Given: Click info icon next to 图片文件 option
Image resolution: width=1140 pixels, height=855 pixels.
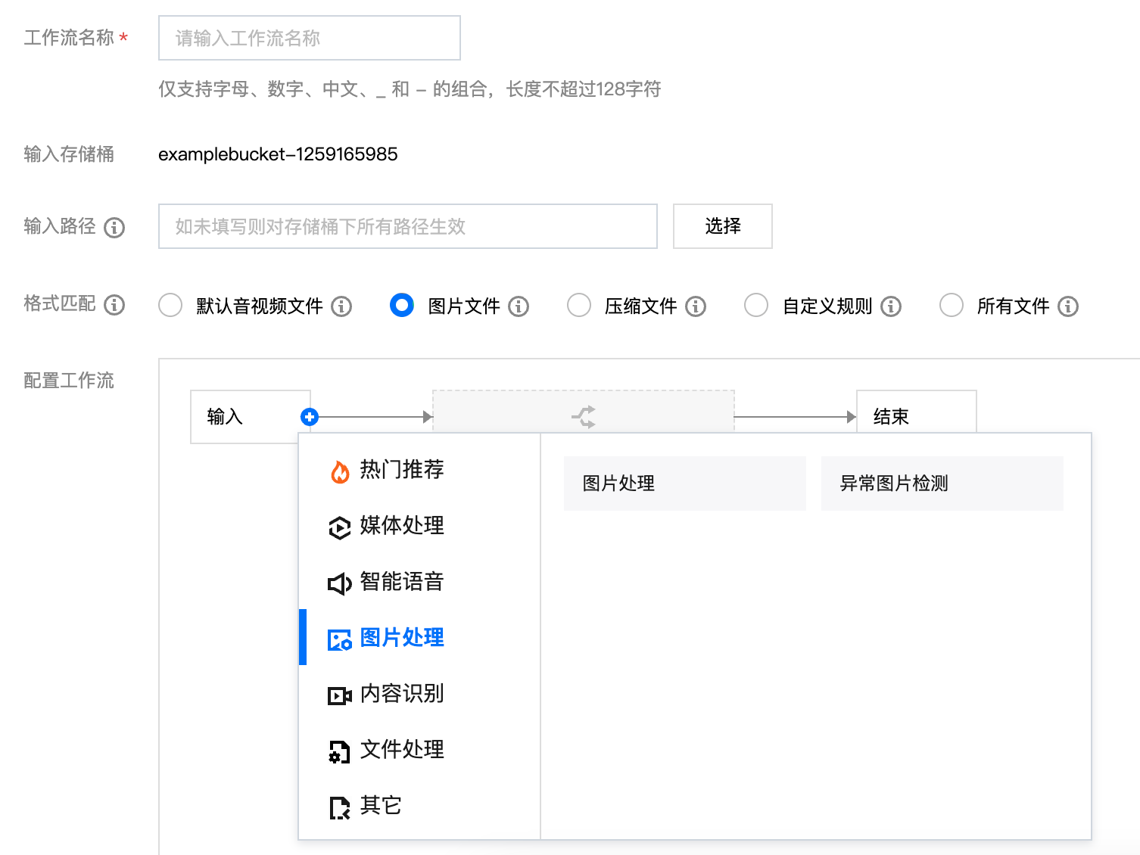Looking at the screenshot, I should tap(519, 306).
